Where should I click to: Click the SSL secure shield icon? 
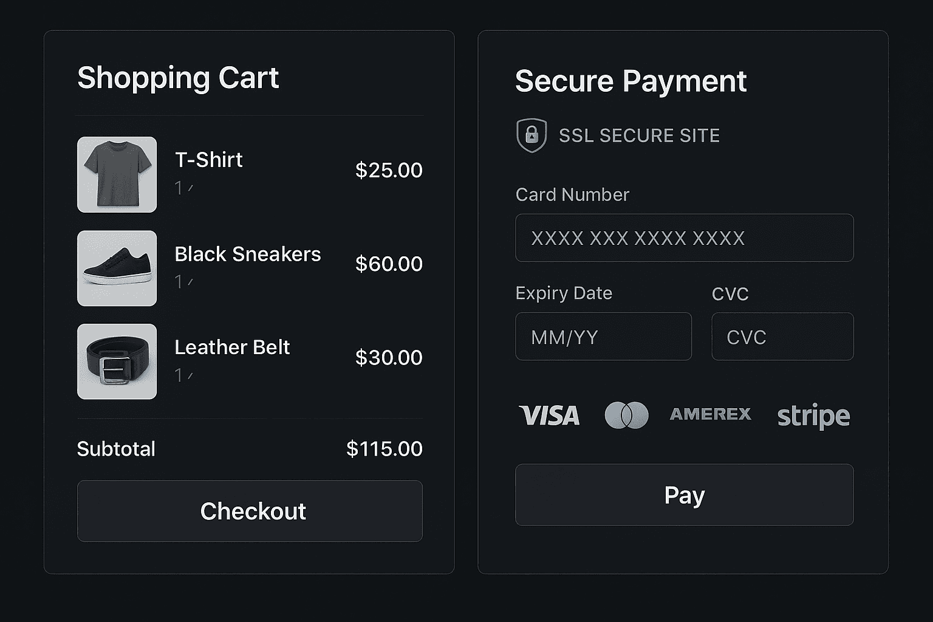[531, 135]
